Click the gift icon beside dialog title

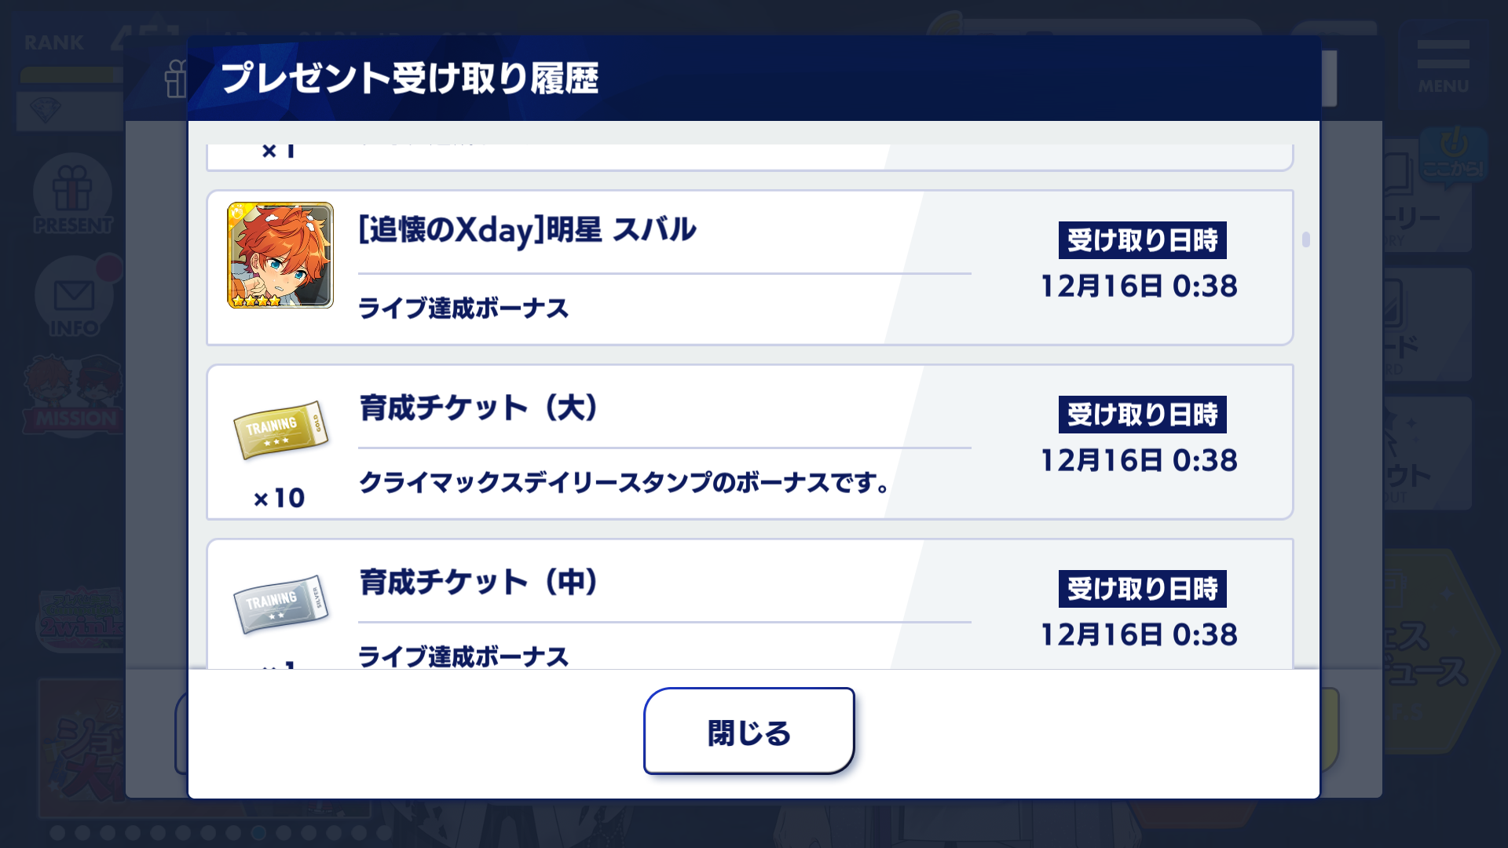176,79
